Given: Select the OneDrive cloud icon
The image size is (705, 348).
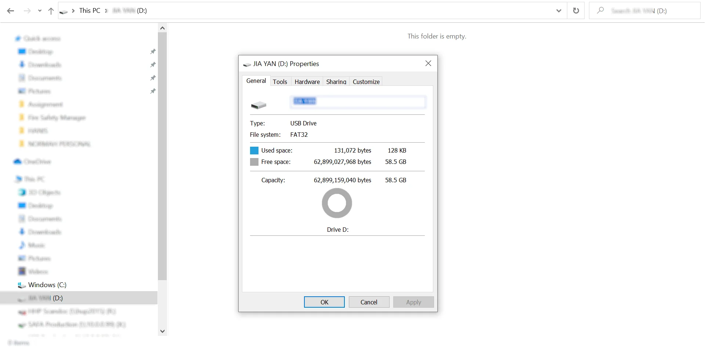Looking at the screenshot, I should pyautogui.click(x=18, y=162).
